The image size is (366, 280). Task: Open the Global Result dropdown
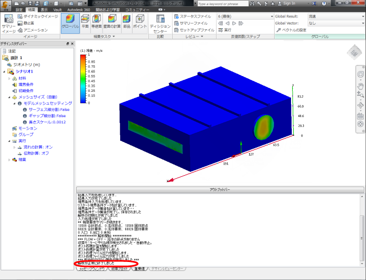(336, 16)
